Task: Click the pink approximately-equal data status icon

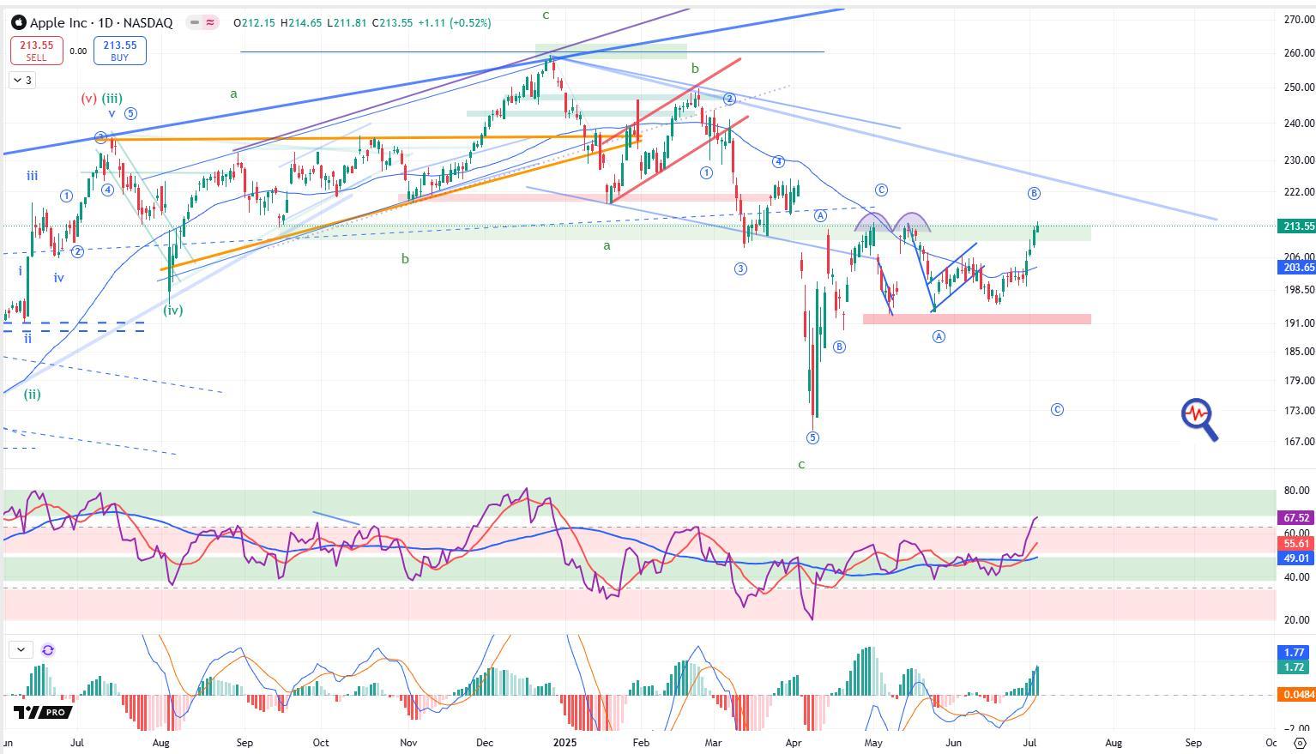Action: coord(210,22)
